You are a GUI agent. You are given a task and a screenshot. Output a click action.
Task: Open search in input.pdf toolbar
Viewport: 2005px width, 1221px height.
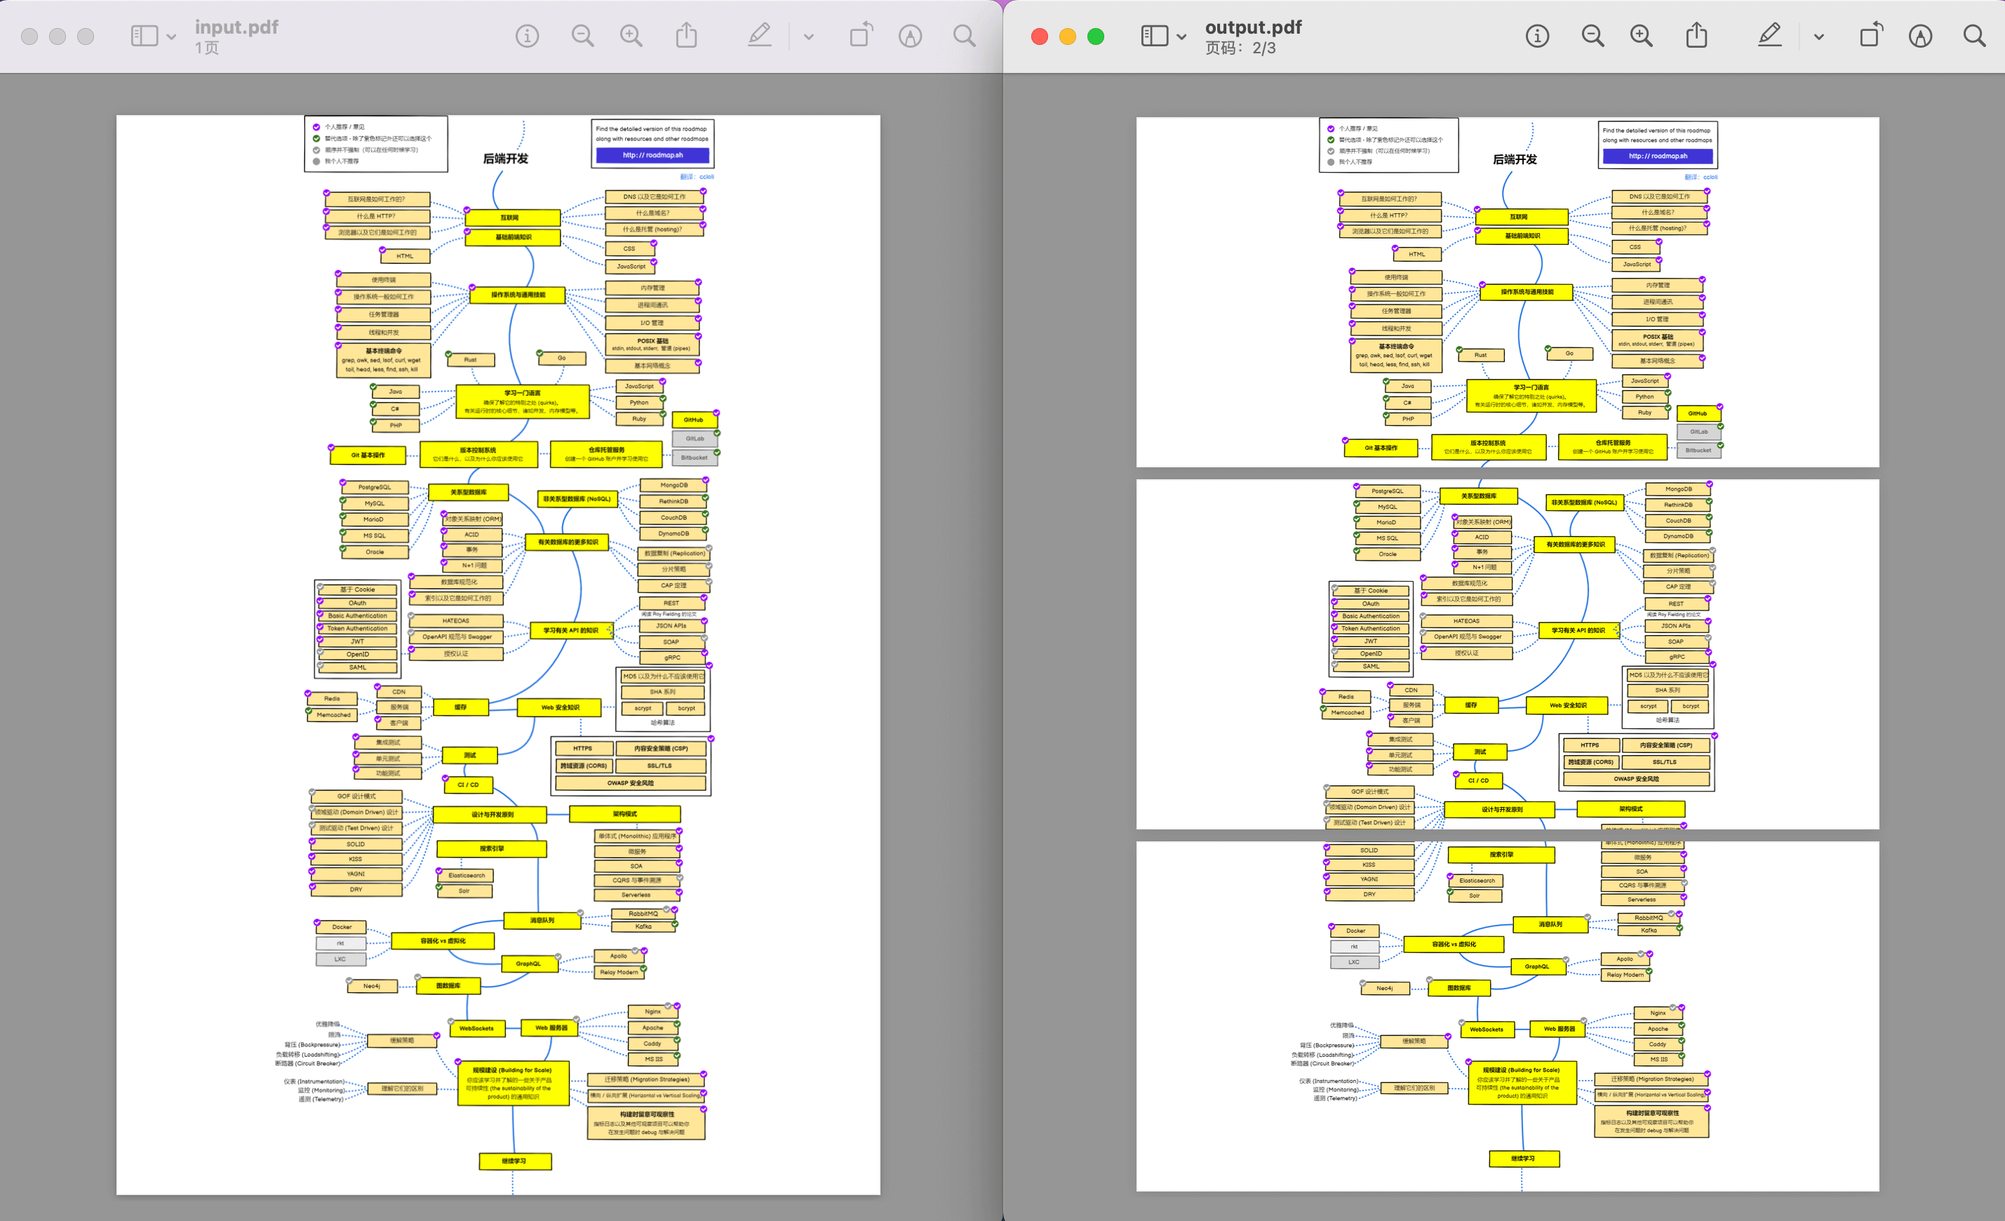pyautogui.click(x=963, y=36)
